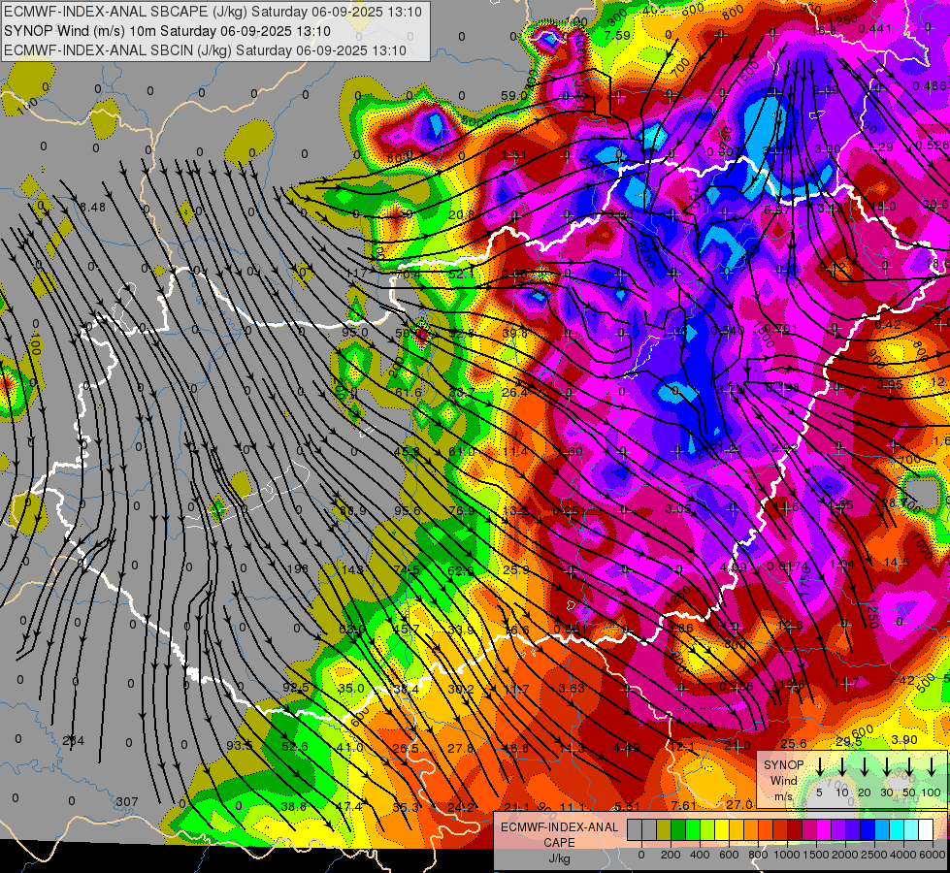Click the 93.5 value on the map
This screenshot has width=950, height=873.
point(240,745)
